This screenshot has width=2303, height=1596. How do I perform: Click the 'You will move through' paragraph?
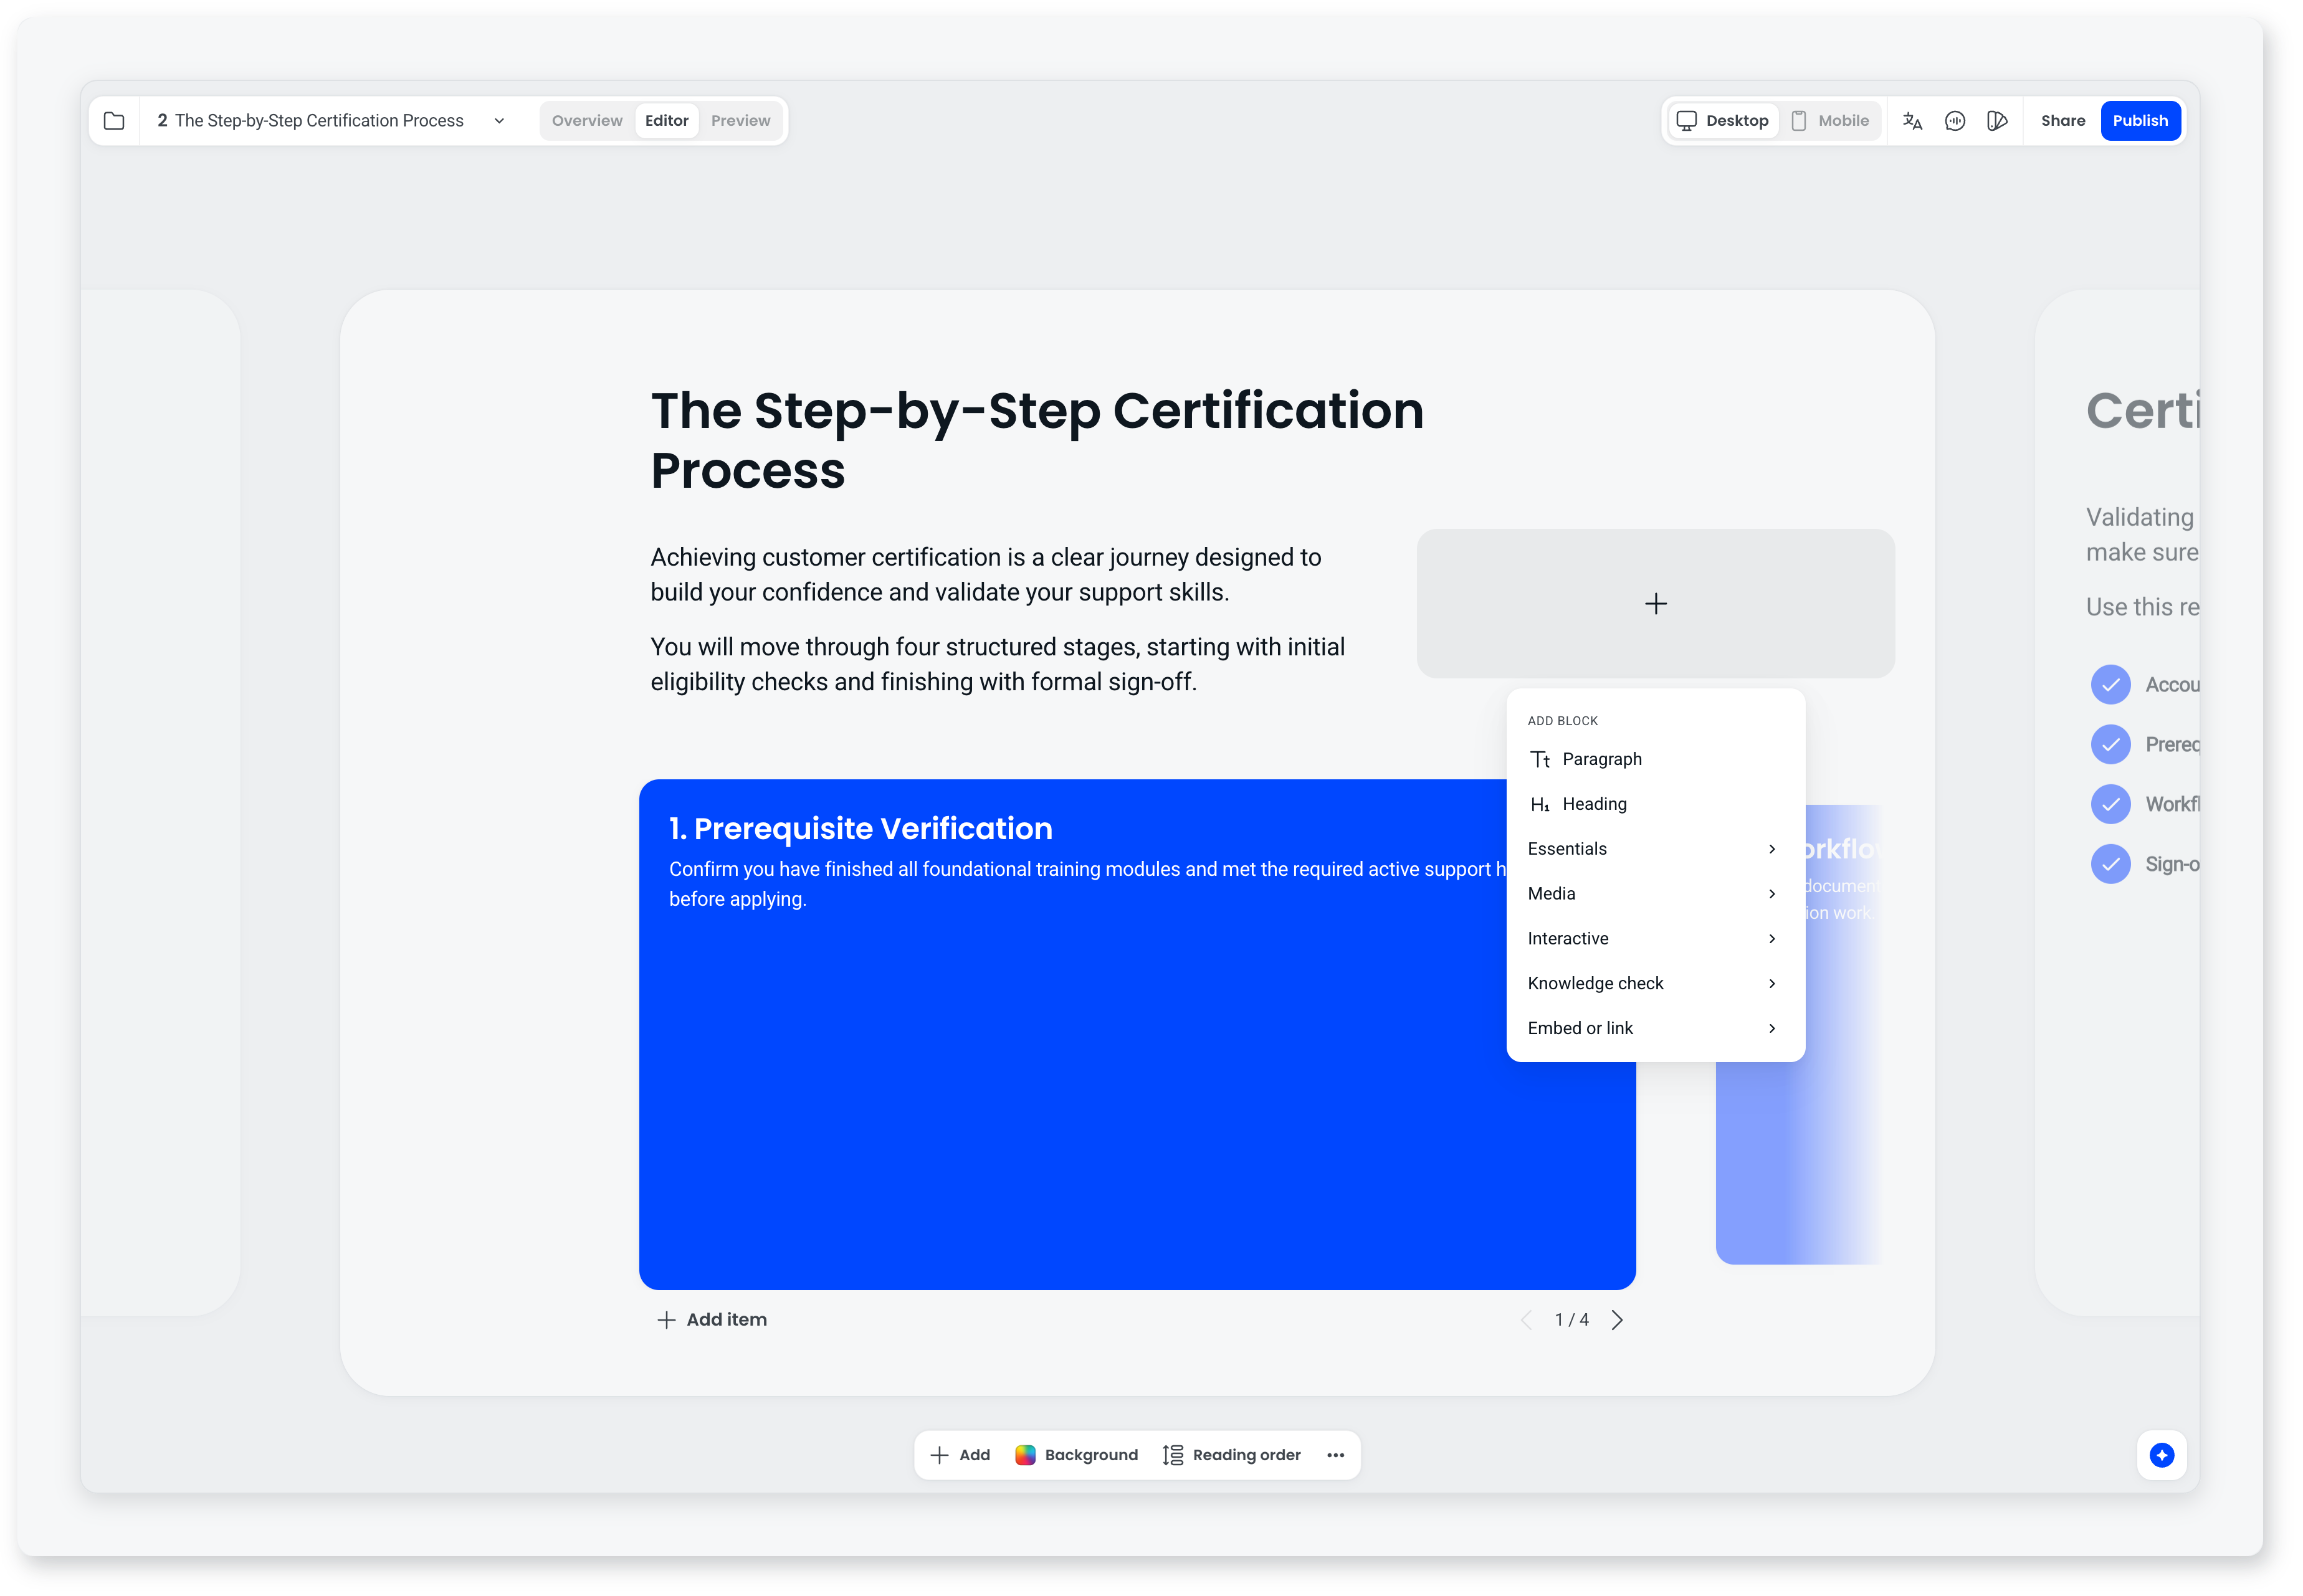pyautogui.click(x=998, y=665)
